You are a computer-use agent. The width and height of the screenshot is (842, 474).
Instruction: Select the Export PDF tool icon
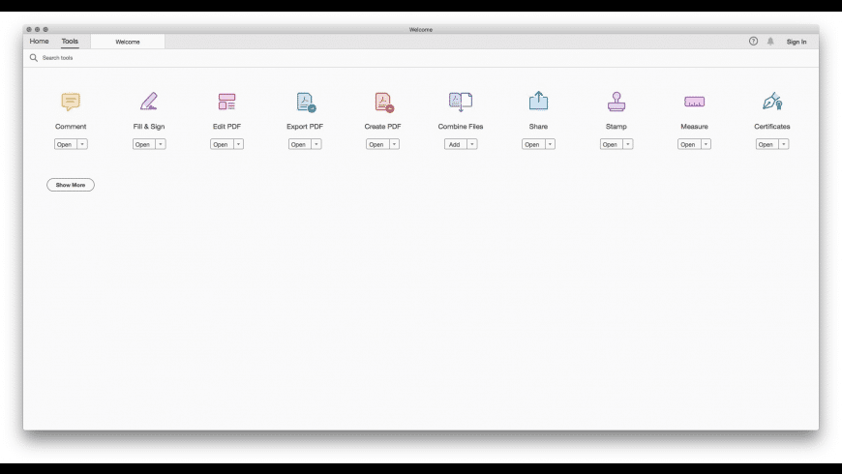pos(306,102)
